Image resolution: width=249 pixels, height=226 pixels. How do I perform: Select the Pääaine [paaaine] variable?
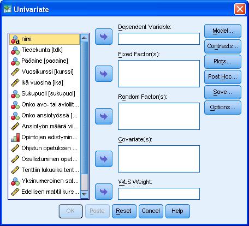(45, 61)
